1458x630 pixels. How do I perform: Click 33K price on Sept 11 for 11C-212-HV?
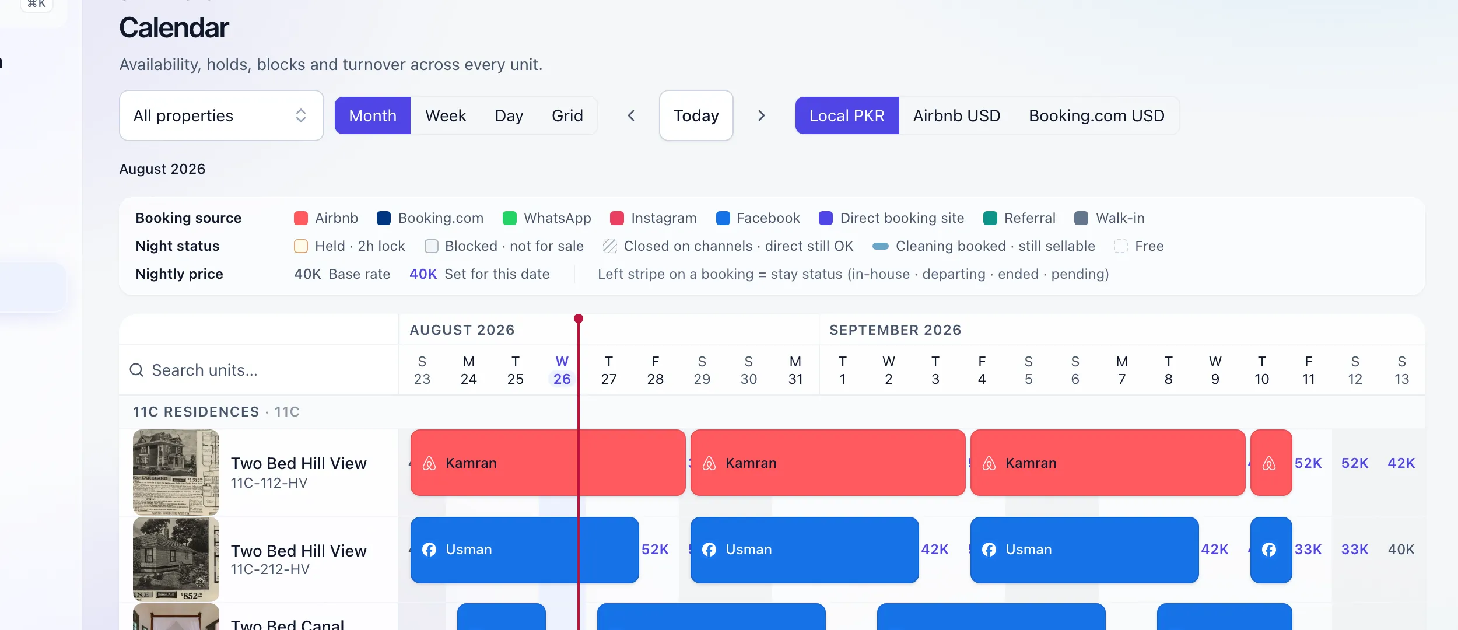1308,549
